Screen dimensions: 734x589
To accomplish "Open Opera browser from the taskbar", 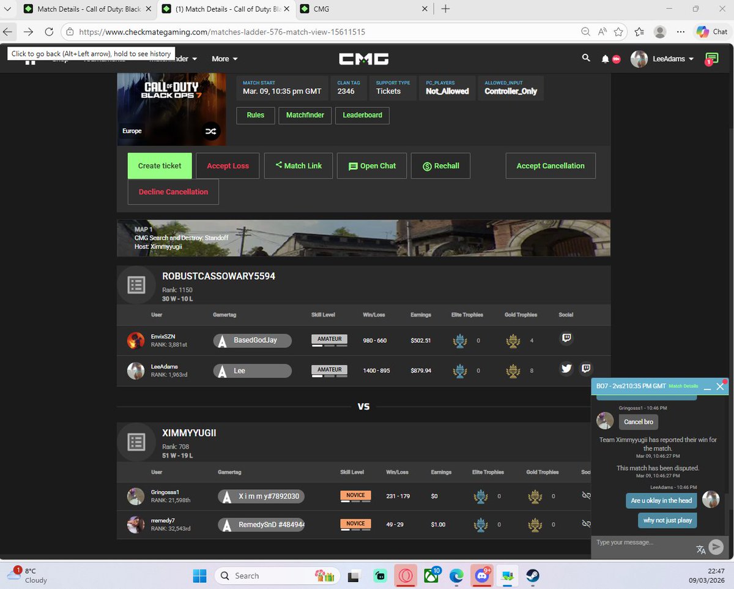I will 405,576.
